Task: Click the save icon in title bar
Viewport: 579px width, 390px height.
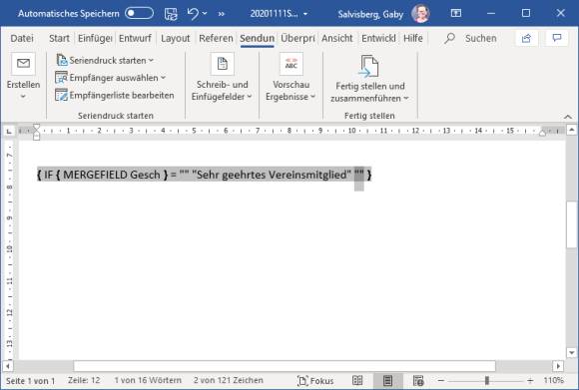Action: 171,14
